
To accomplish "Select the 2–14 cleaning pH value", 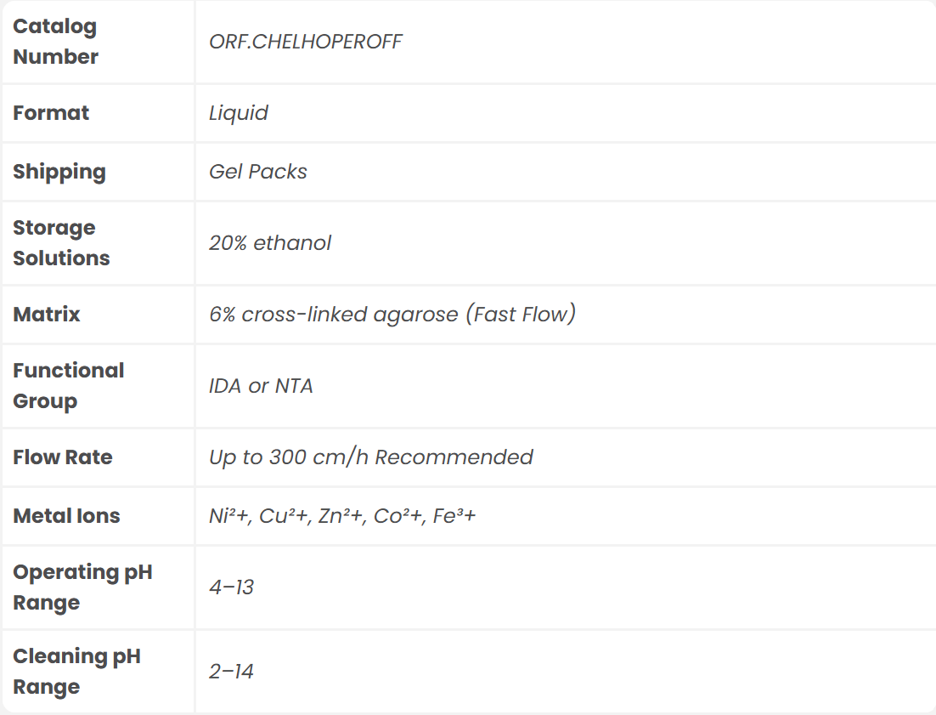I will click(x=231, y=672).
